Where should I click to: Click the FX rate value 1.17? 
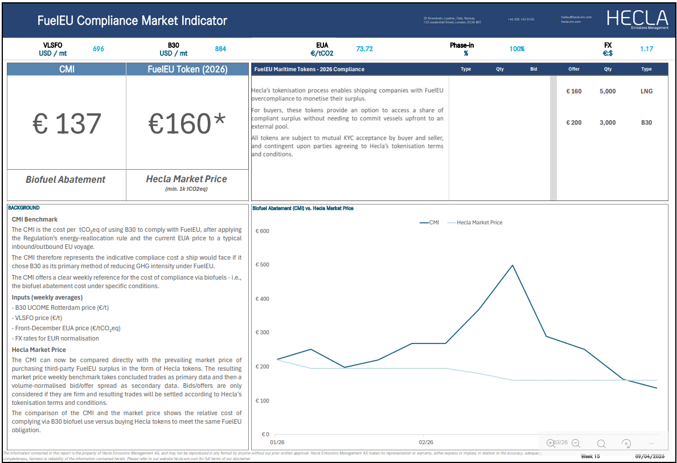pos(646,49)
